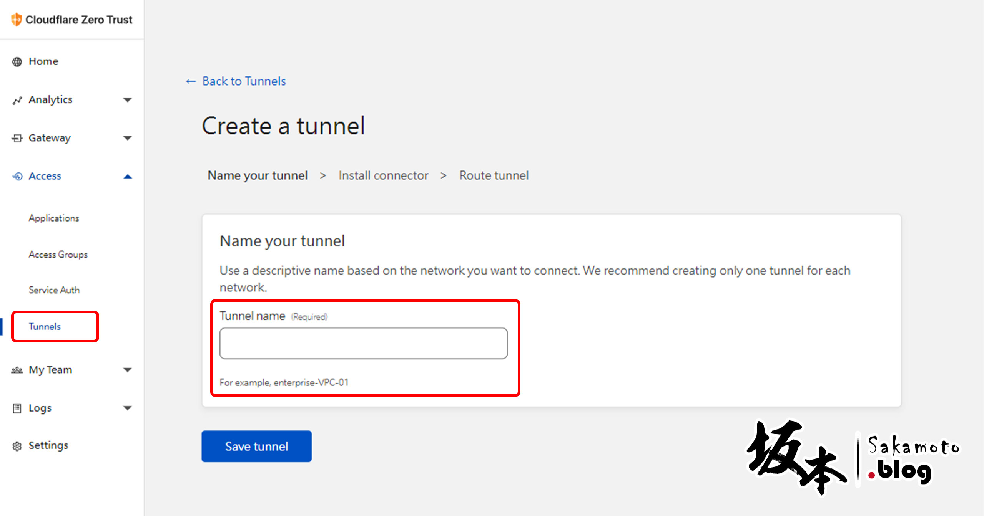
Task: Open Service Auth in sidebar
Action: 54,290
